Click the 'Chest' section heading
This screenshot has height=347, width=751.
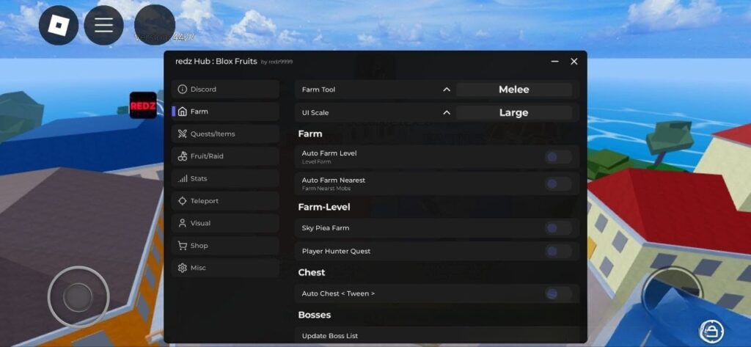[x=311, y=272]
